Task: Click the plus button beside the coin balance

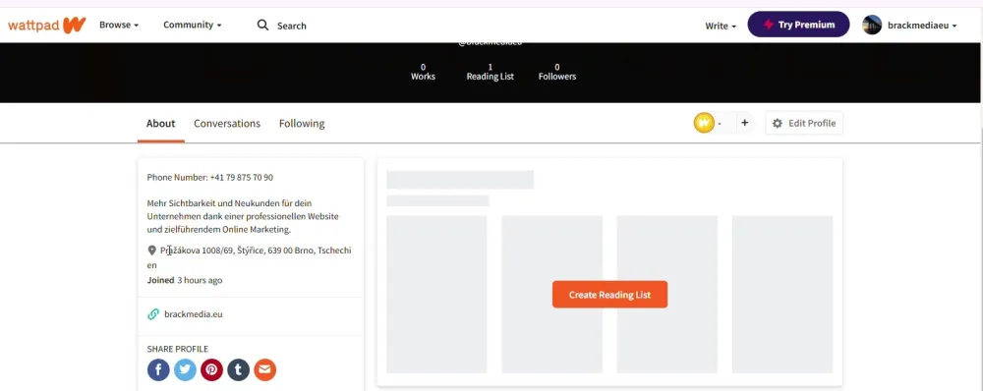Action: tap(744, 123)
